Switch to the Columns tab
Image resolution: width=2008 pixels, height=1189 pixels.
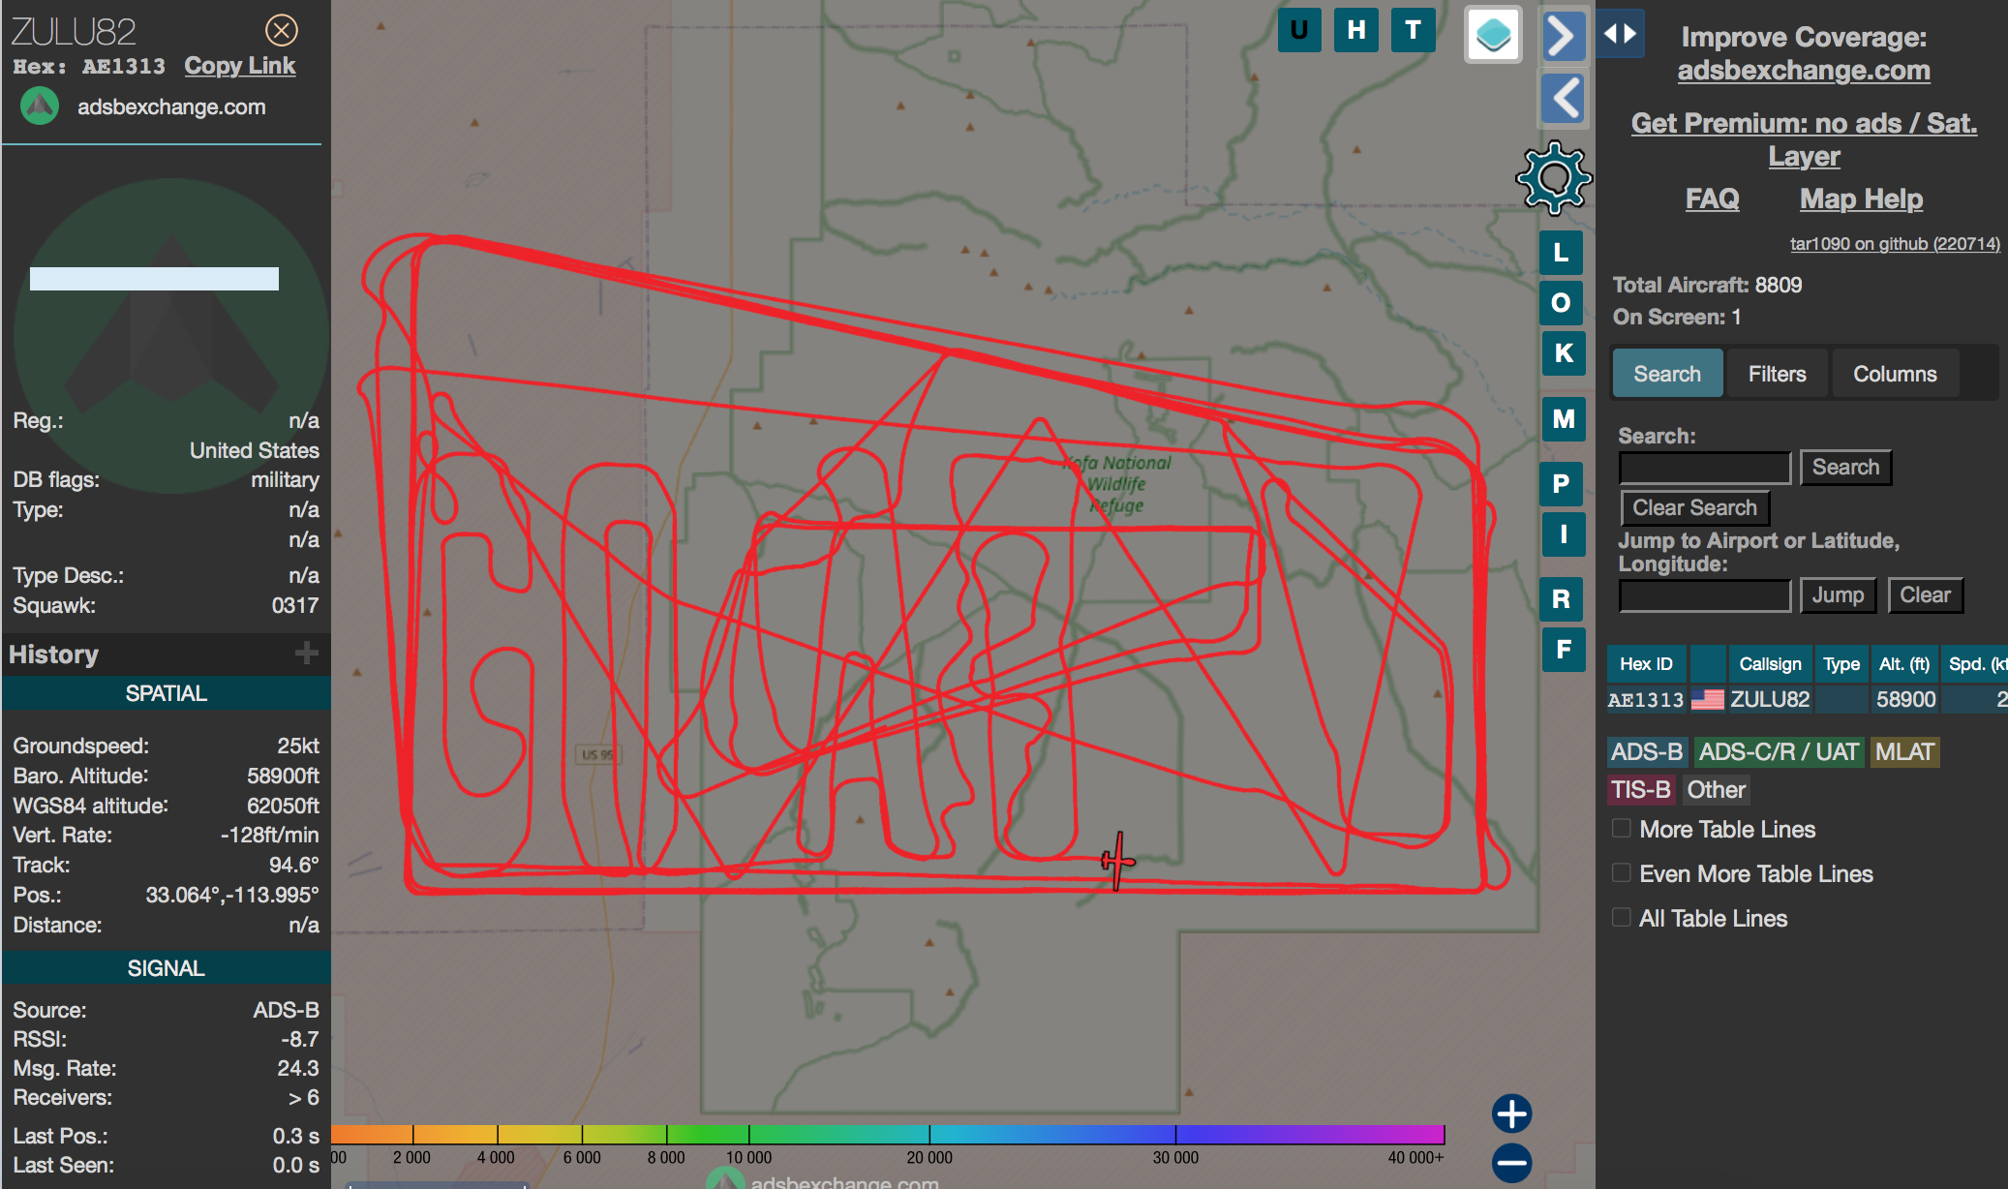(x=1895, y=374)
